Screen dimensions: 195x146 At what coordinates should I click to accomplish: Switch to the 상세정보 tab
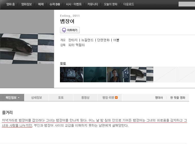pyautogui.click(x=37, y=98)
